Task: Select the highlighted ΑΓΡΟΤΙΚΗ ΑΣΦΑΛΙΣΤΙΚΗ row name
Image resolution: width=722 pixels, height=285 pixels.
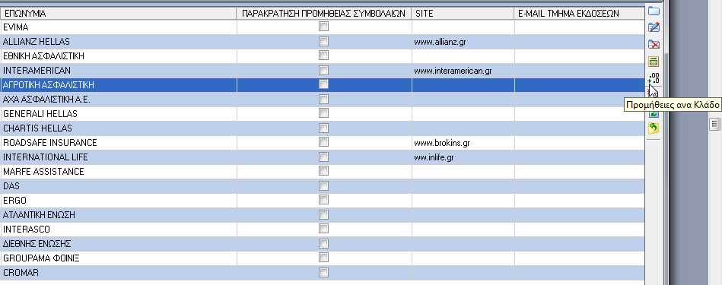Action: (x=49, y=85)
